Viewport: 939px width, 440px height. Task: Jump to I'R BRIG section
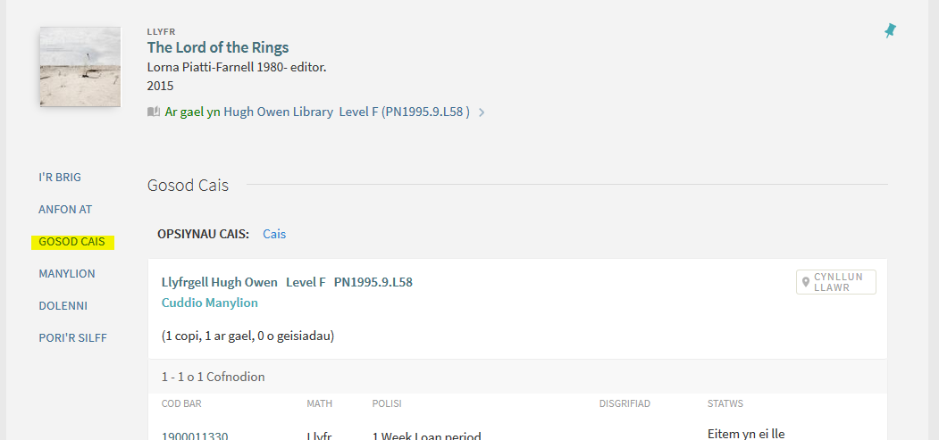(x=60, y=178)
